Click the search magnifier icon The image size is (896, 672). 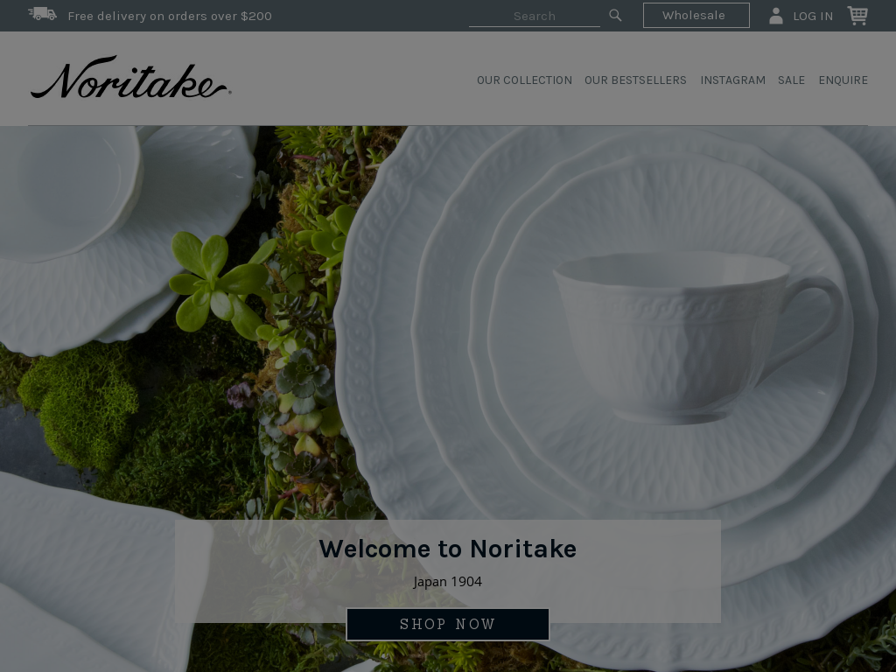point(615,16)
